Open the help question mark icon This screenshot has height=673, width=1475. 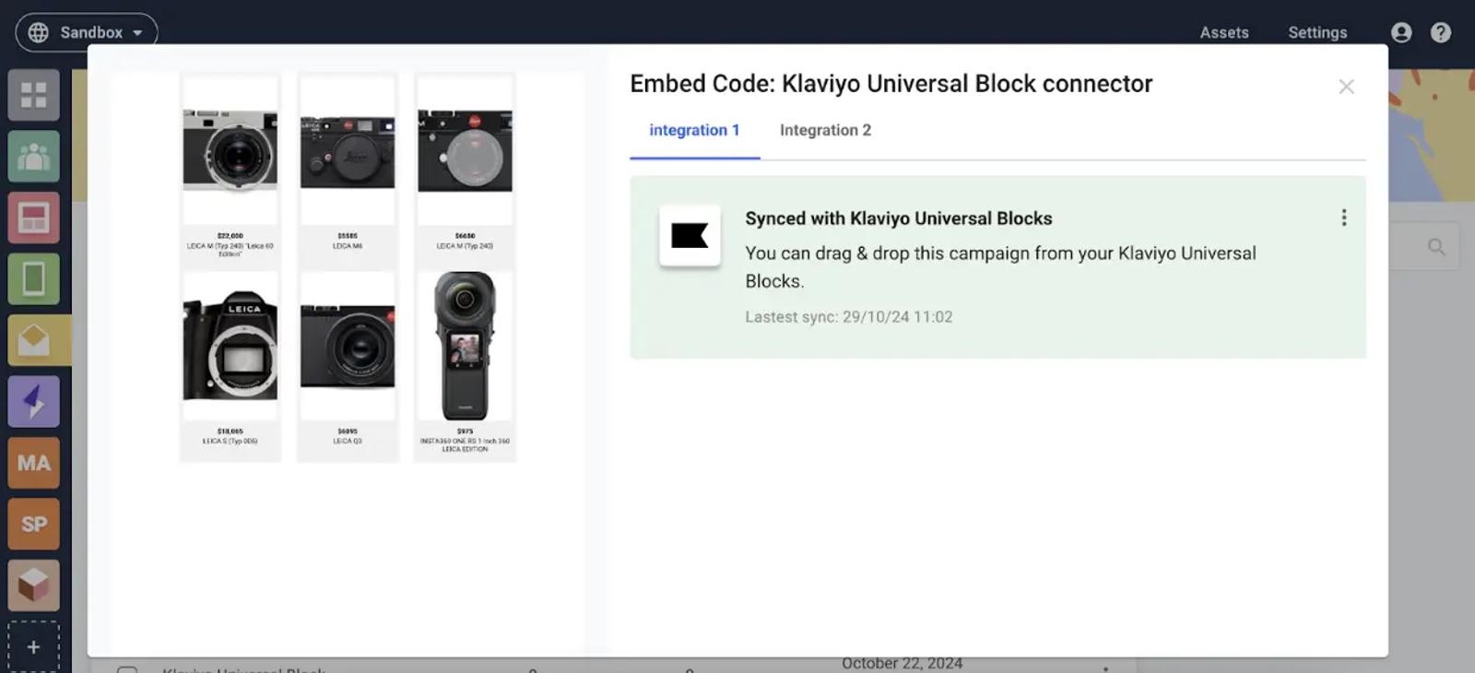[x=1441, y=32]
